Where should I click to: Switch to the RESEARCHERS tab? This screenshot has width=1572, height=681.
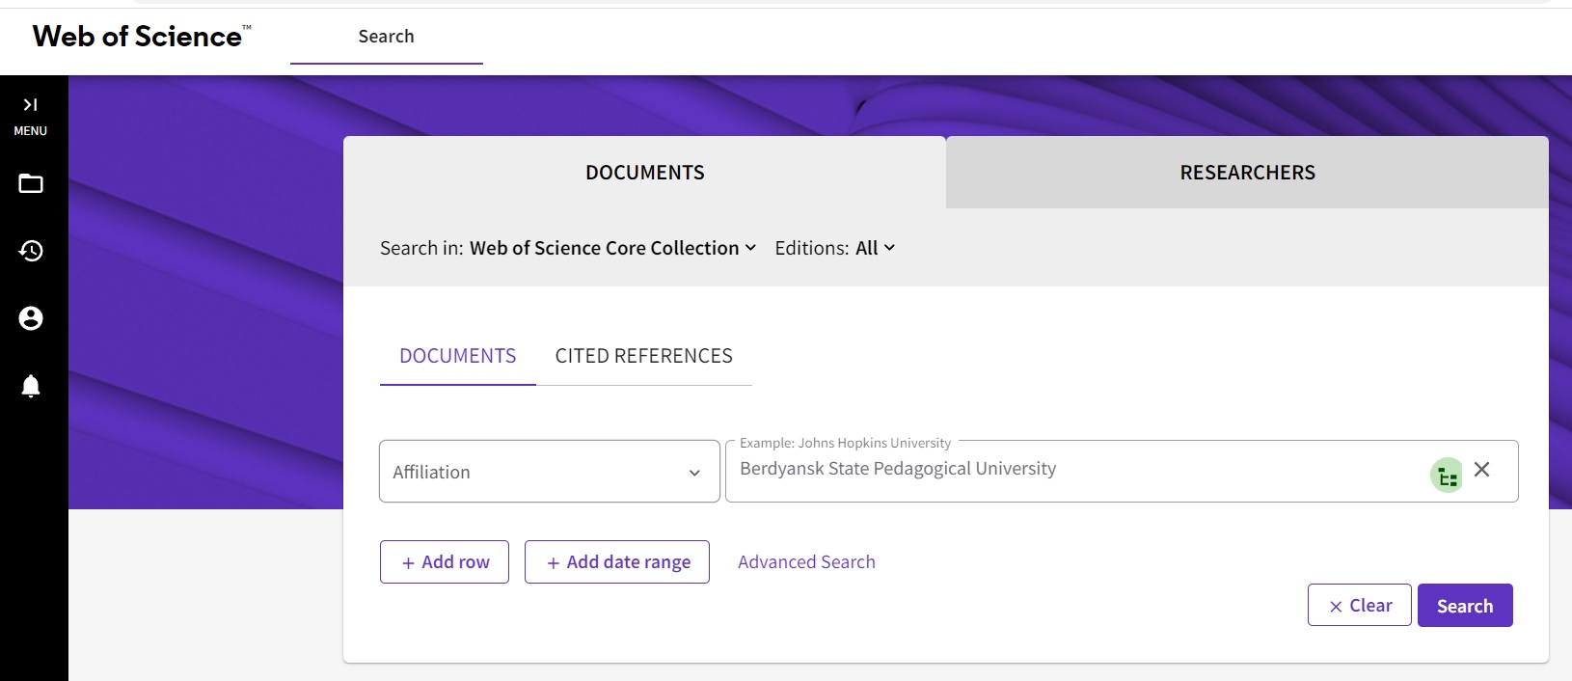pyautogui.click(x=1247, y=173)
